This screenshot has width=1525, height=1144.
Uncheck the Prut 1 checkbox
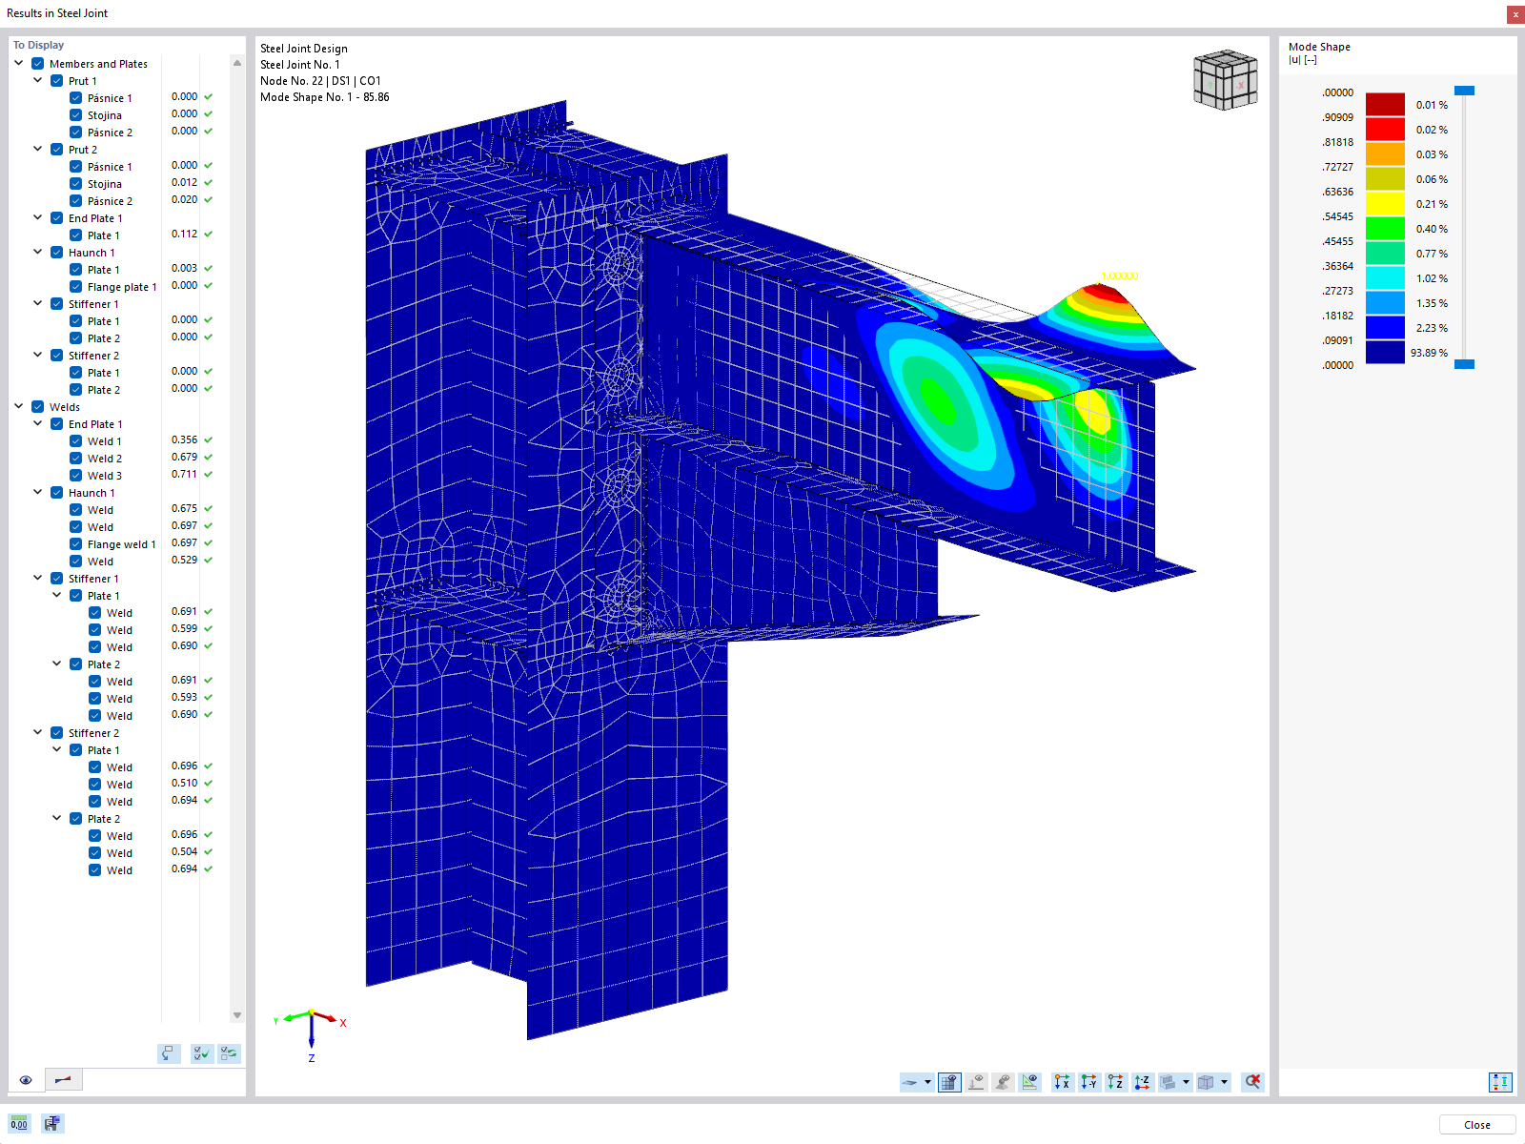pyautogui.click(x=57, y=81)
